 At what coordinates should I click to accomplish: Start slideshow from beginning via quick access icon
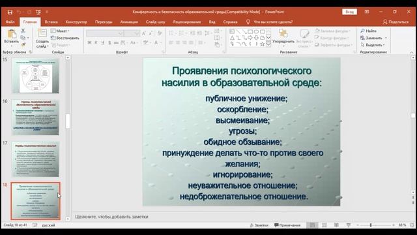[38, 12]
